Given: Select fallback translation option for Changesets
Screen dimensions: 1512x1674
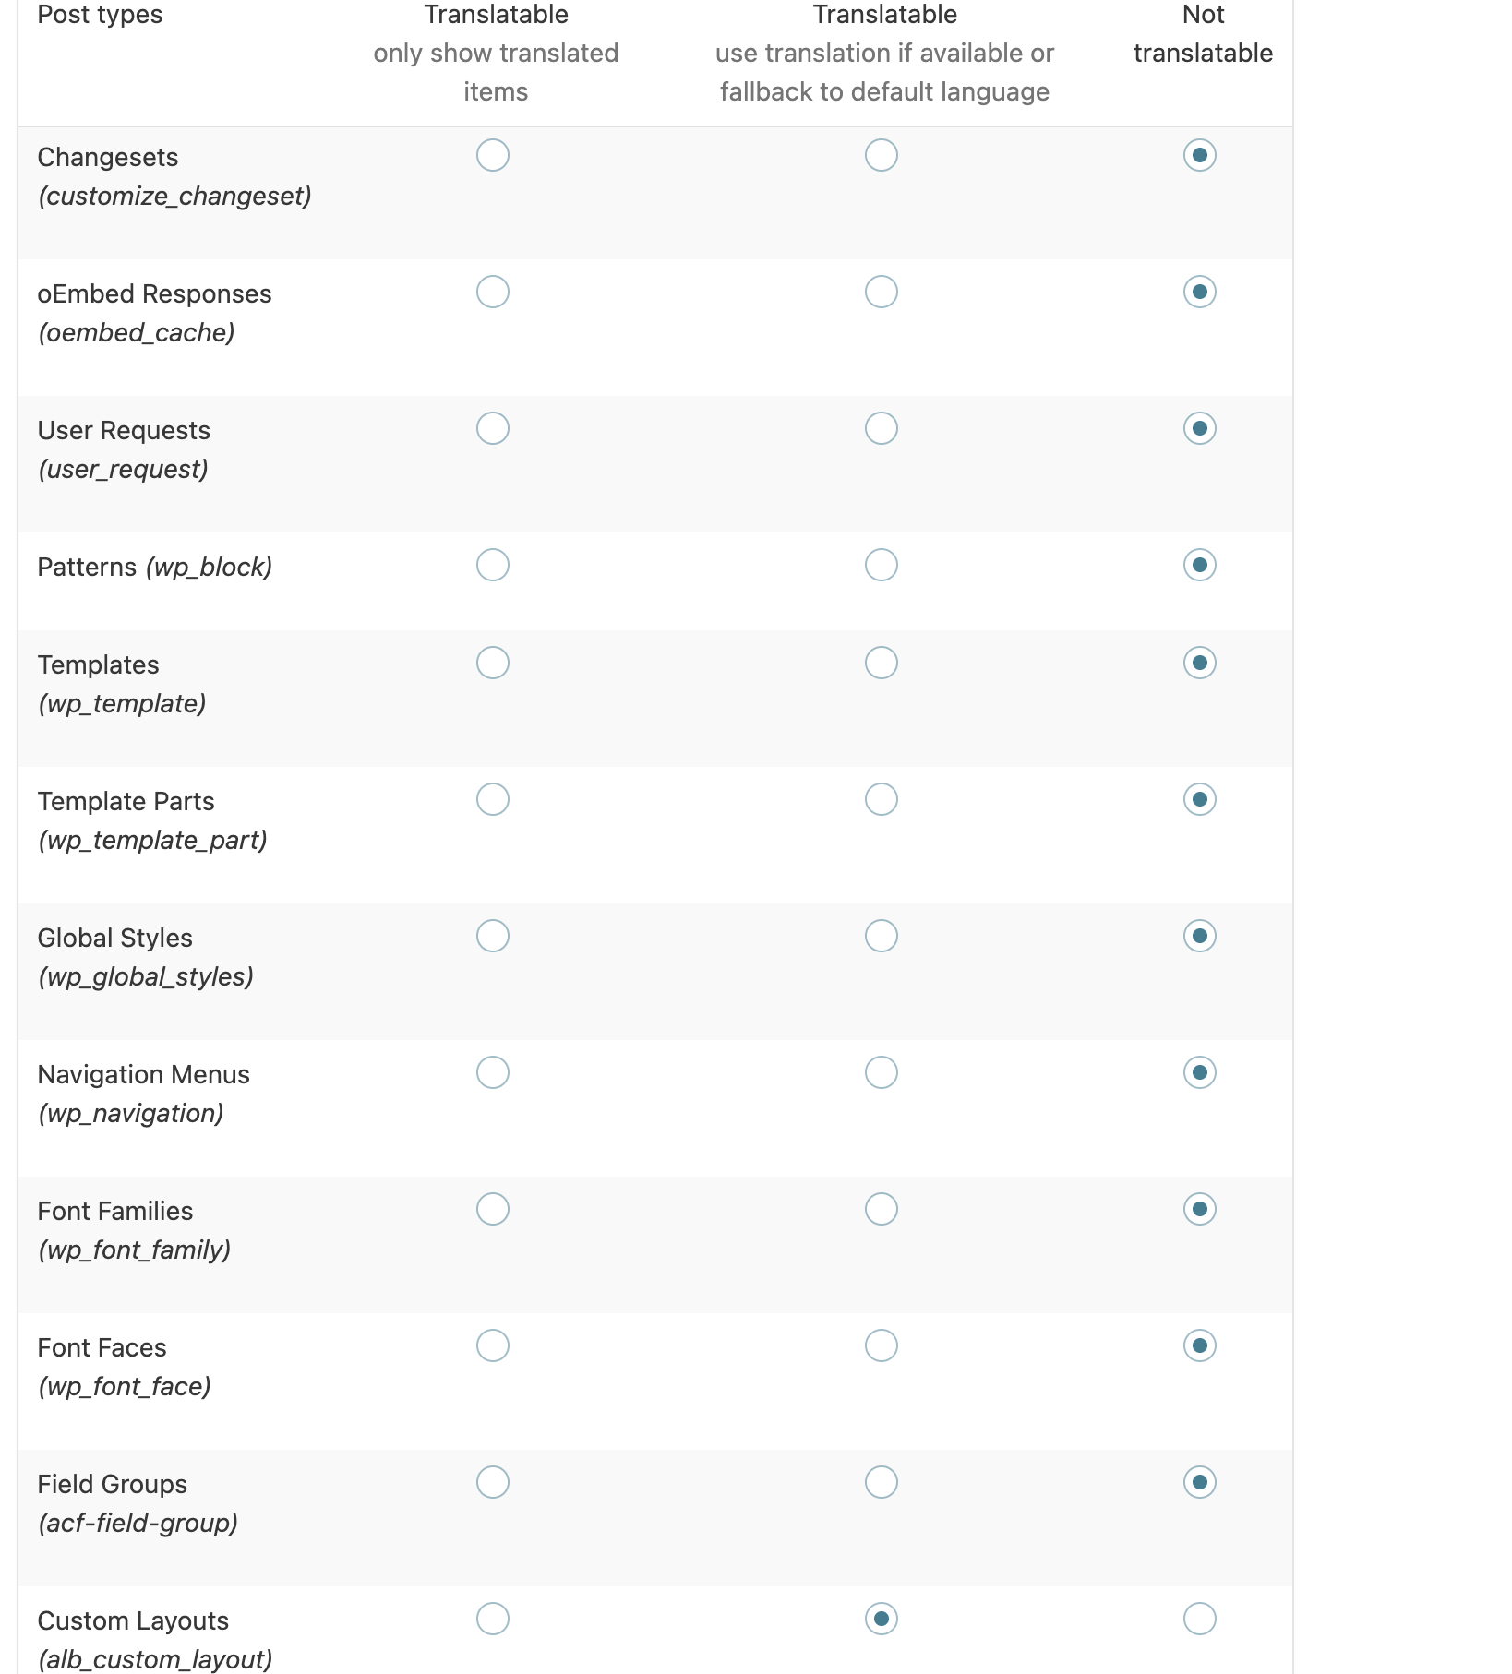Looking at the screenshot, I should (x=882, y=155).
